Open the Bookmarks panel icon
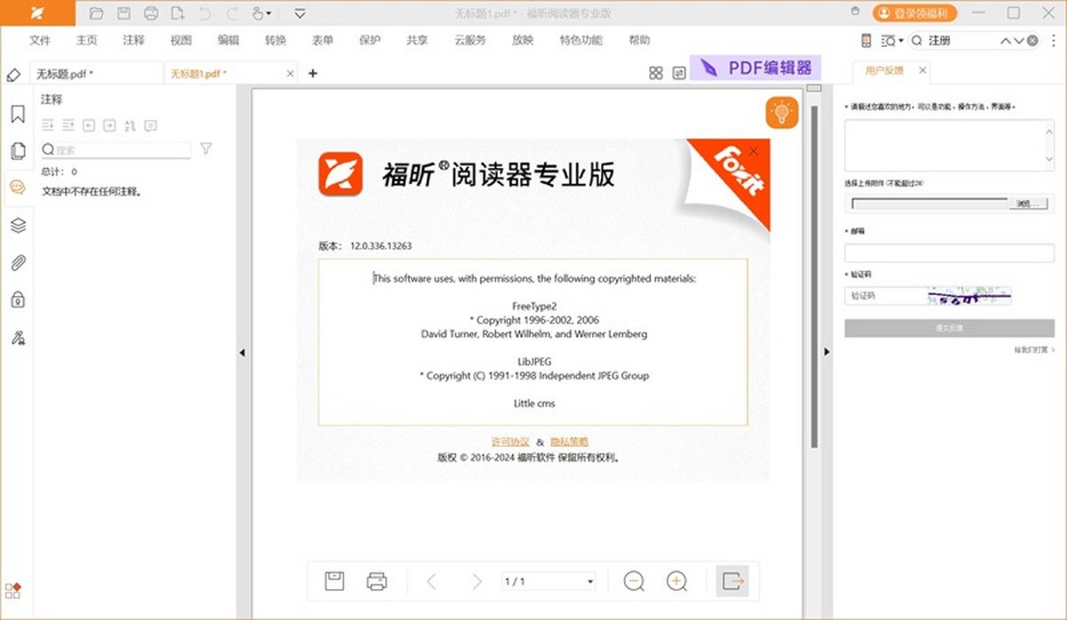The width and height of the screenshot is (1067, 620). point(18,115)
